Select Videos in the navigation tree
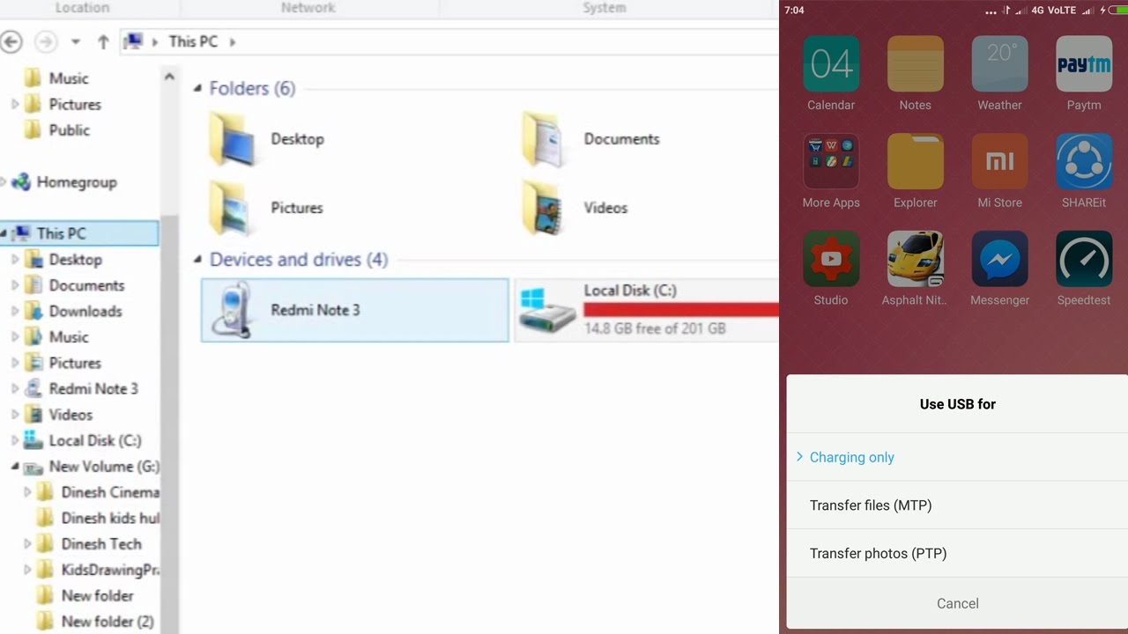The width and height of the screenshot is (1128, 634). 70,415
